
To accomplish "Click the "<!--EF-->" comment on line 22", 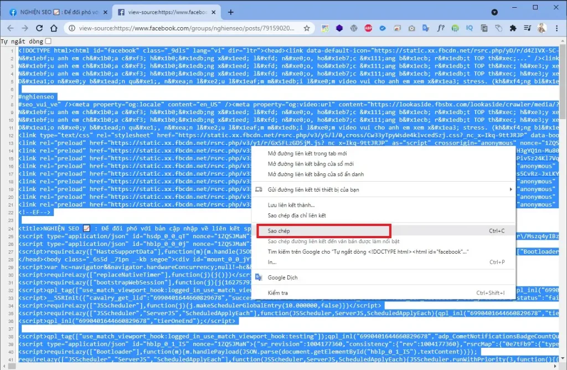I will pyautogui.click(x=34, y=212).
